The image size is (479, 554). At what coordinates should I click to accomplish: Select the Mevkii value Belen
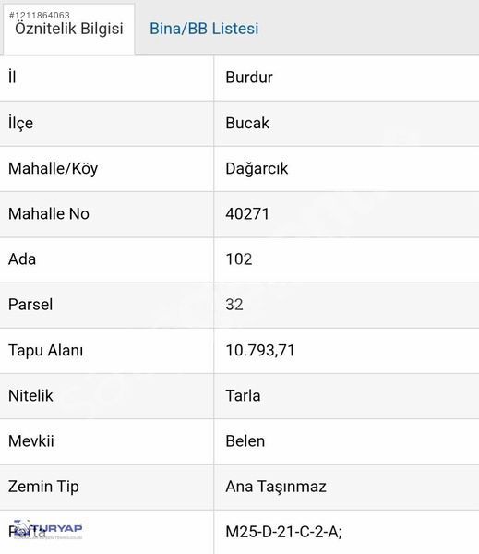245,441
